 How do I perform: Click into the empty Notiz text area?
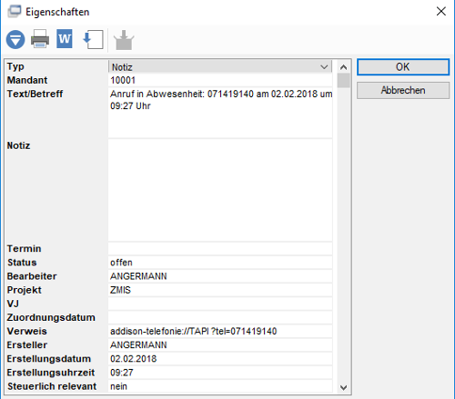220,190
